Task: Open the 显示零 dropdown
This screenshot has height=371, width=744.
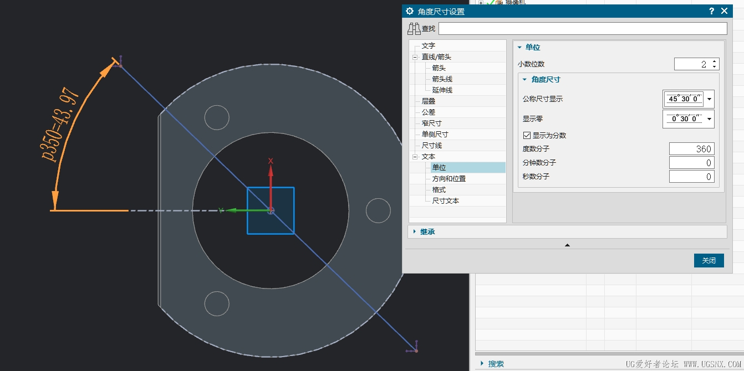Action: click(x=709, y=119)
